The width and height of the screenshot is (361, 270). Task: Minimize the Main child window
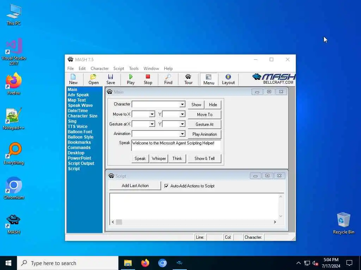[257, 92]
